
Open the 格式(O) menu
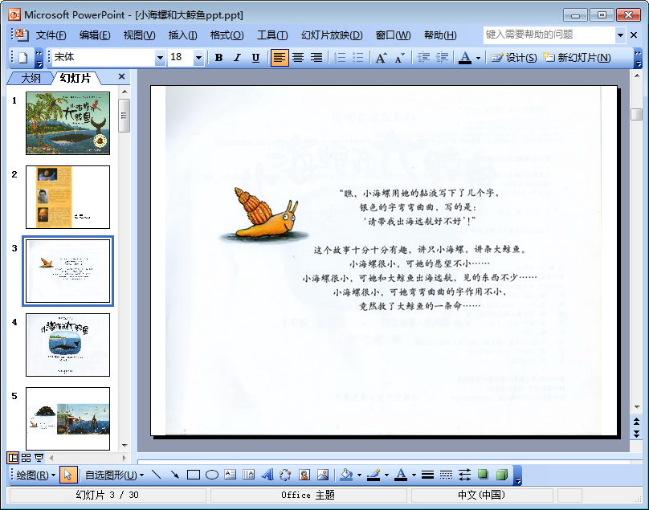click(227, 35)
